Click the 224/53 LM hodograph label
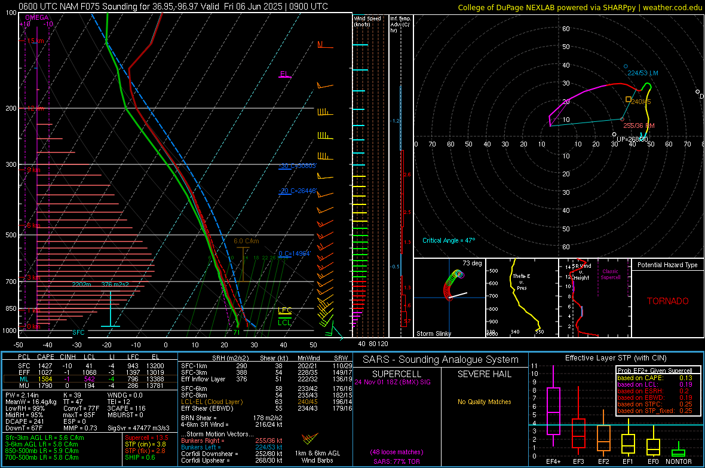The width and height of the screenshot is (705, 468). (x=643, y=73)
